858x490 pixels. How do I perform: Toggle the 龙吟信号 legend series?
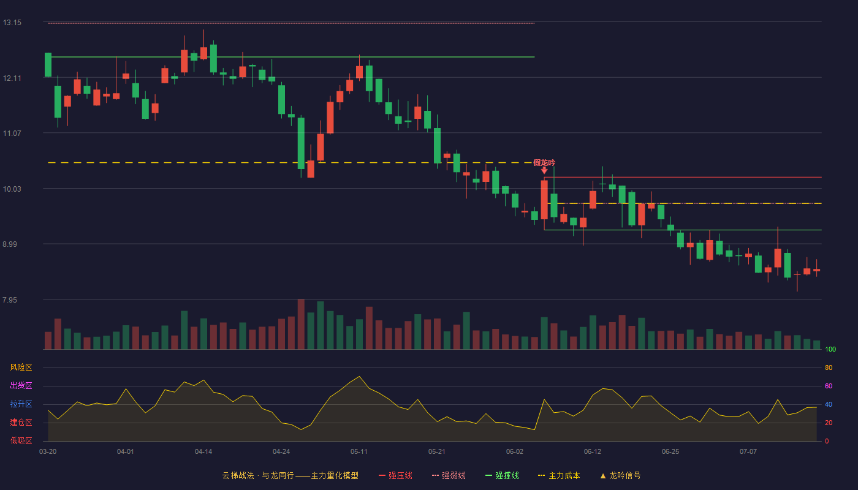pos(620,475)
